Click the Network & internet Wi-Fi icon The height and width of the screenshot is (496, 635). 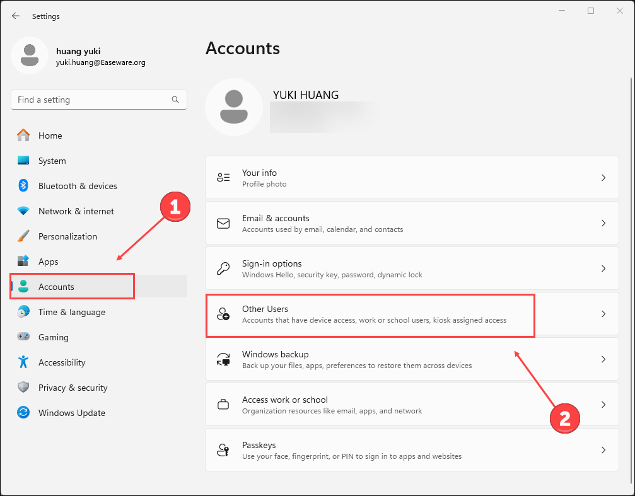pyautogui.click(x=23, y=211)
